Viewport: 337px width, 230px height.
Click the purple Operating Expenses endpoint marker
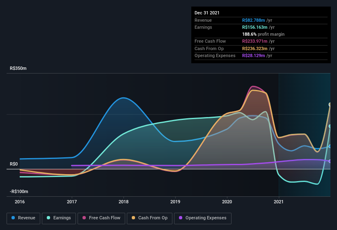(330, 161)
